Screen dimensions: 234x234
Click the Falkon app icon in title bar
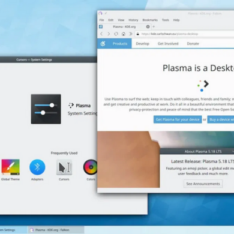pos(100,13)
